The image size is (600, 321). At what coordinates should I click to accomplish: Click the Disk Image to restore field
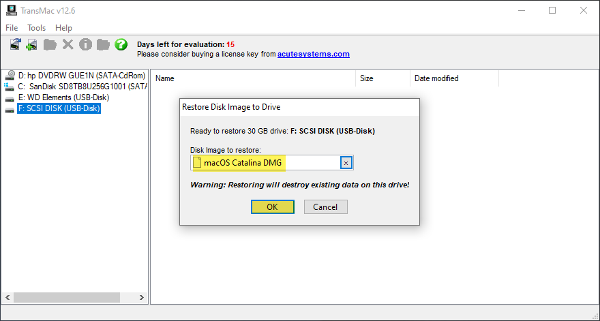[271, 163]
